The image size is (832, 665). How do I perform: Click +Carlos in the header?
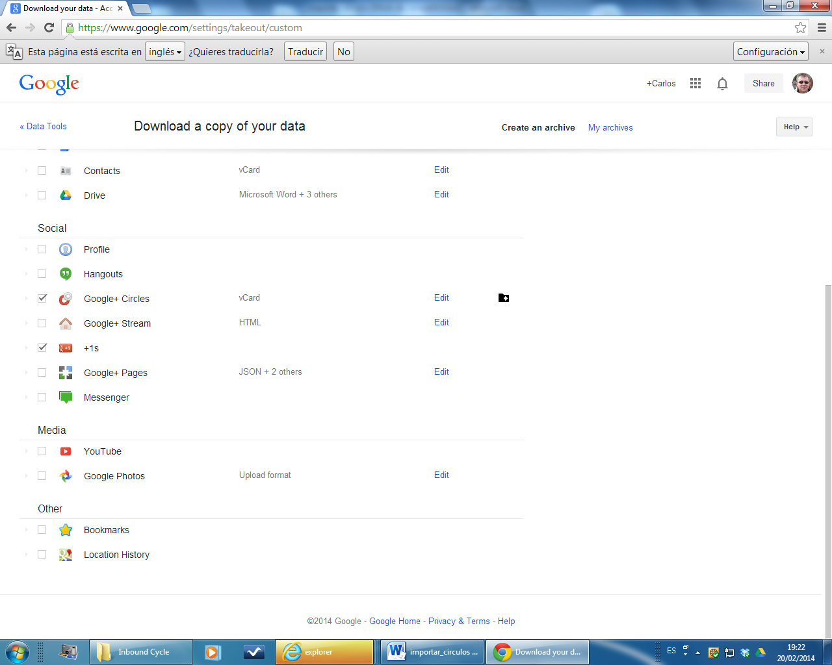click(x=661, y=84)
